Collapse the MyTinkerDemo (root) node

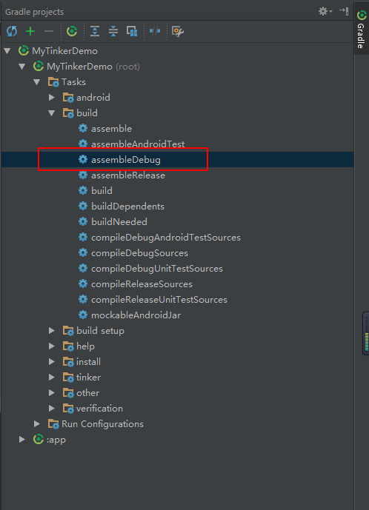22,67
